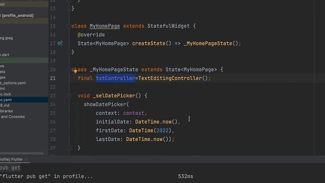The width and height of the screenshot is (325, 183).
Task: Toggle the fold marker at line 18
Action: pyautogui.click(x=69, y=52)
